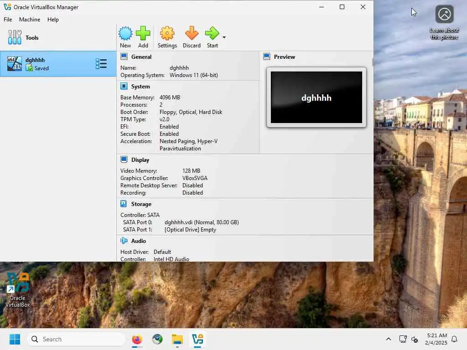
Task: Click the [Optical Drive] Empty entry
Action: pos(190,230)
